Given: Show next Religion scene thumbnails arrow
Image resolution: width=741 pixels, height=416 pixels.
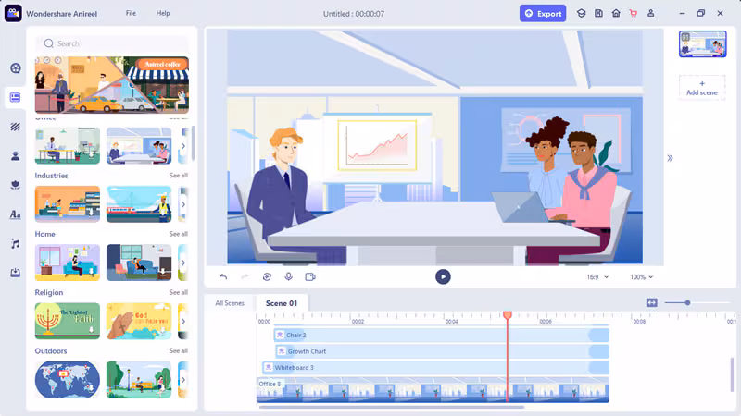Looking at the screenshot, I should (x=183, y=321).
